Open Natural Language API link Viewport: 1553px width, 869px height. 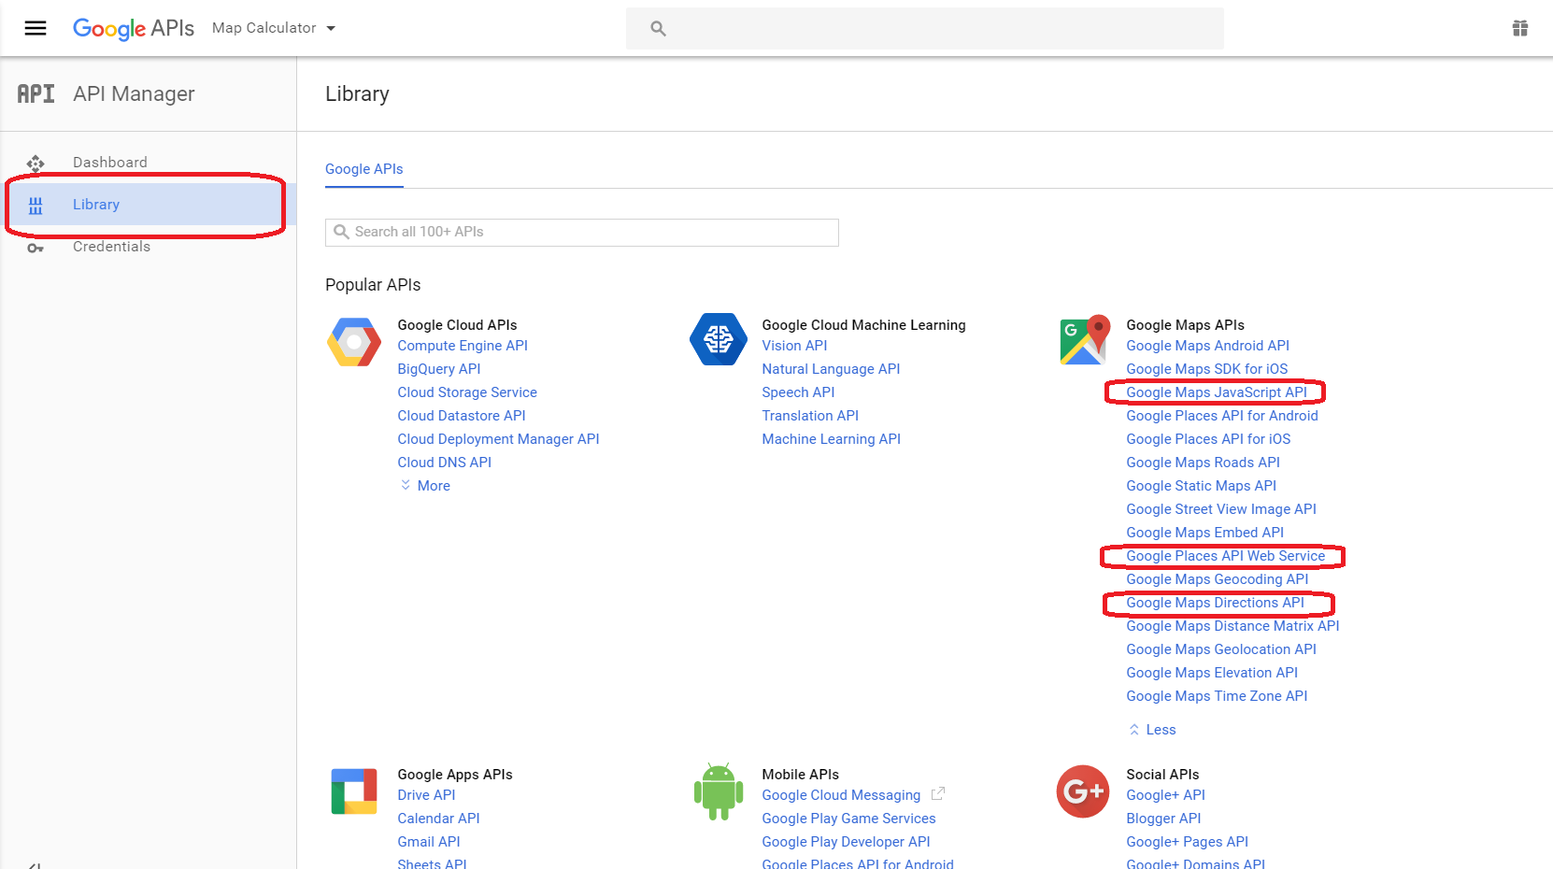(831, 369)
